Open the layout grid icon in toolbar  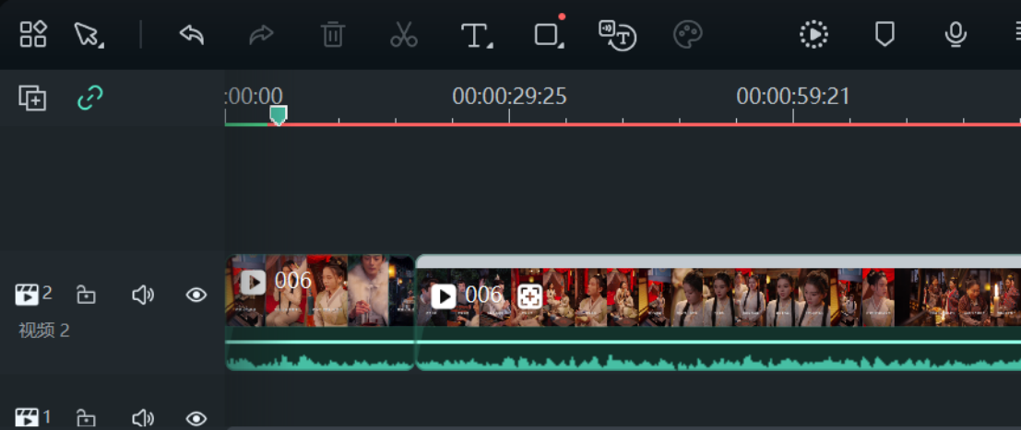(32, 34)
